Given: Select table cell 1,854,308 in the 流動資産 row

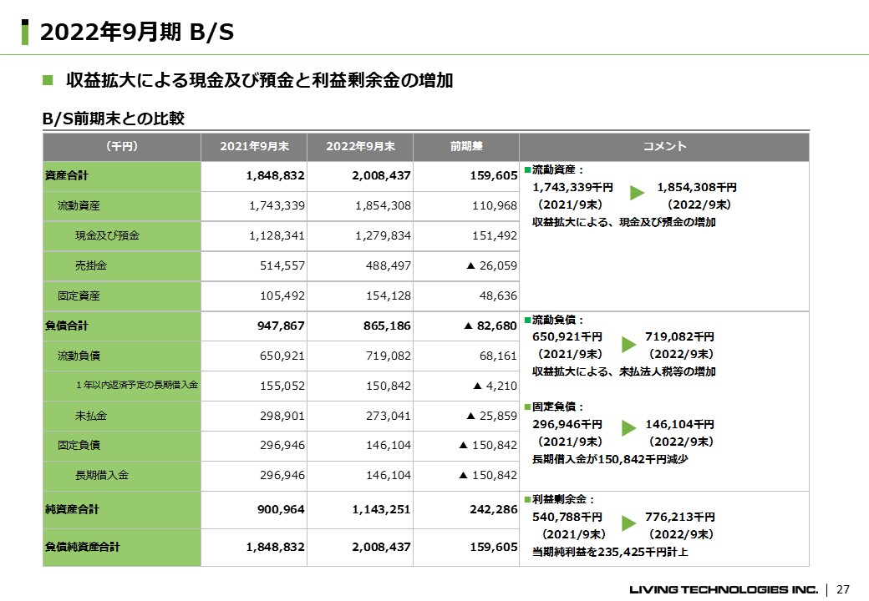Looking at the screenshot, I should click(383, 206).
